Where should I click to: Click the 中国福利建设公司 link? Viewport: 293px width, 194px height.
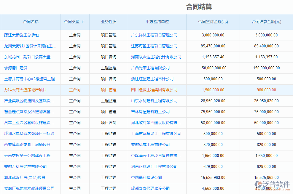coord(146,177)
